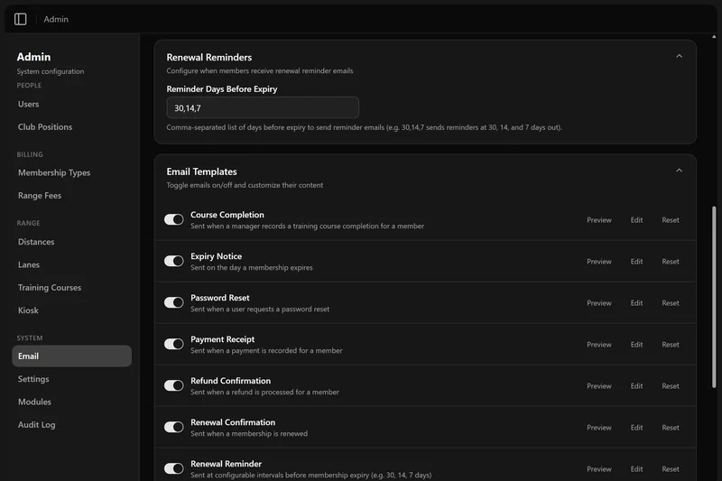Navigate to Lanes

(71, 264)
